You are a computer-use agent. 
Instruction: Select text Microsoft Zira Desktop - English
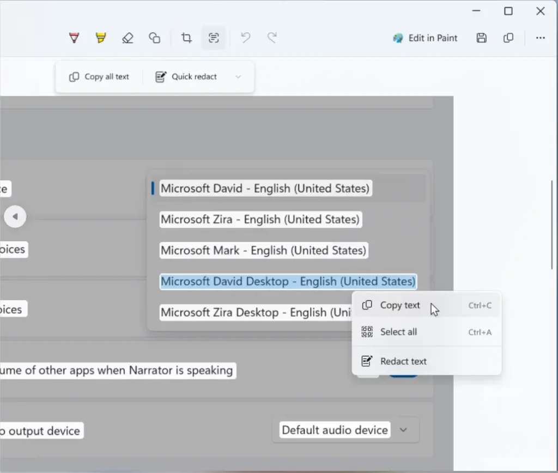pyautogui.click(x=256, y=312)
